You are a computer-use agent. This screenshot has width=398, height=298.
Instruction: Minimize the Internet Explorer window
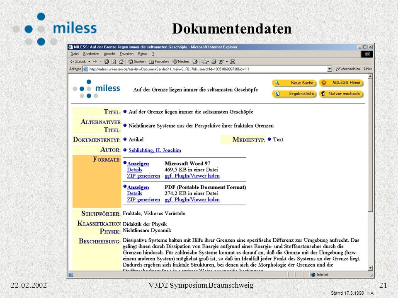(360, 47)
